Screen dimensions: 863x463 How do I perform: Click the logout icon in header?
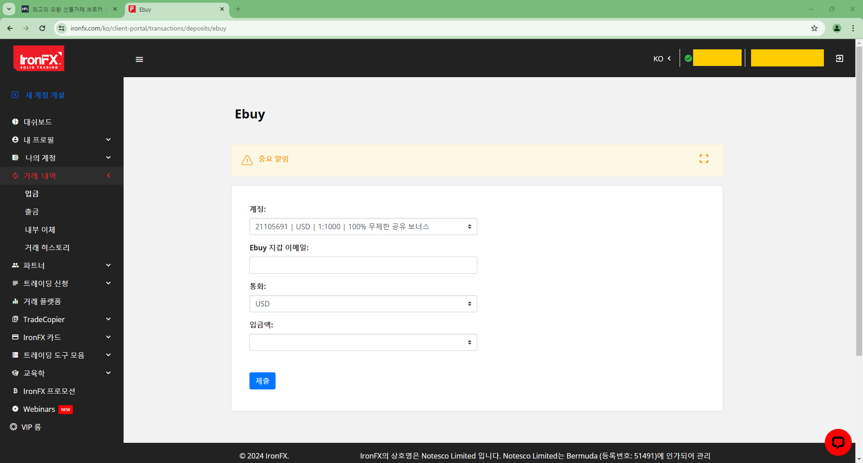tap(839, 59)
